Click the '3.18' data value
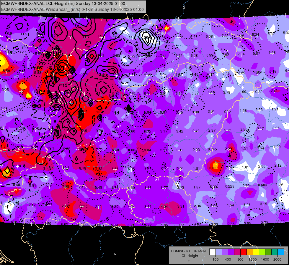 tap(180, 150)
